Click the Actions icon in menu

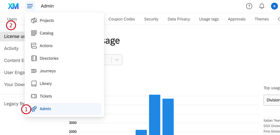pyautogui.click(x=34, y=46)
